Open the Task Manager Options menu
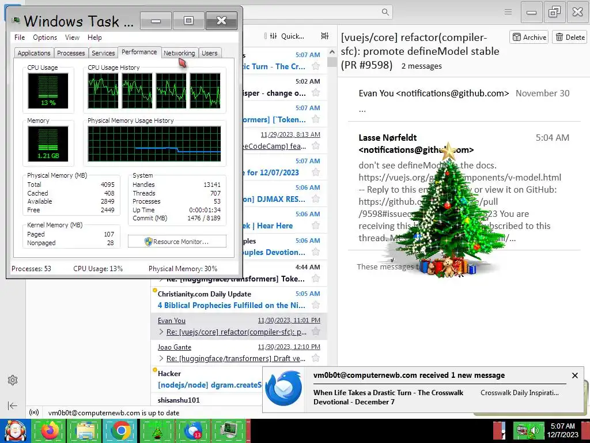The width and height of the screenshot is (590, 443). (45, 37)
